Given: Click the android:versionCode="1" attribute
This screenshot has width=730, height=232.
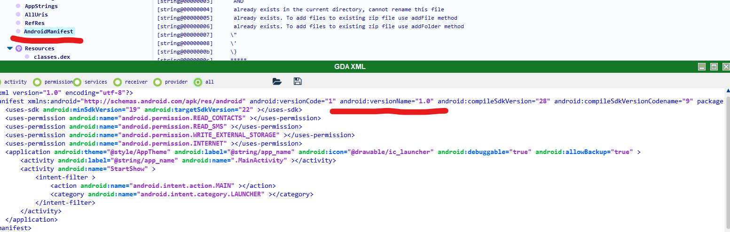Looking at the screenshot, I should coord(293,101).
